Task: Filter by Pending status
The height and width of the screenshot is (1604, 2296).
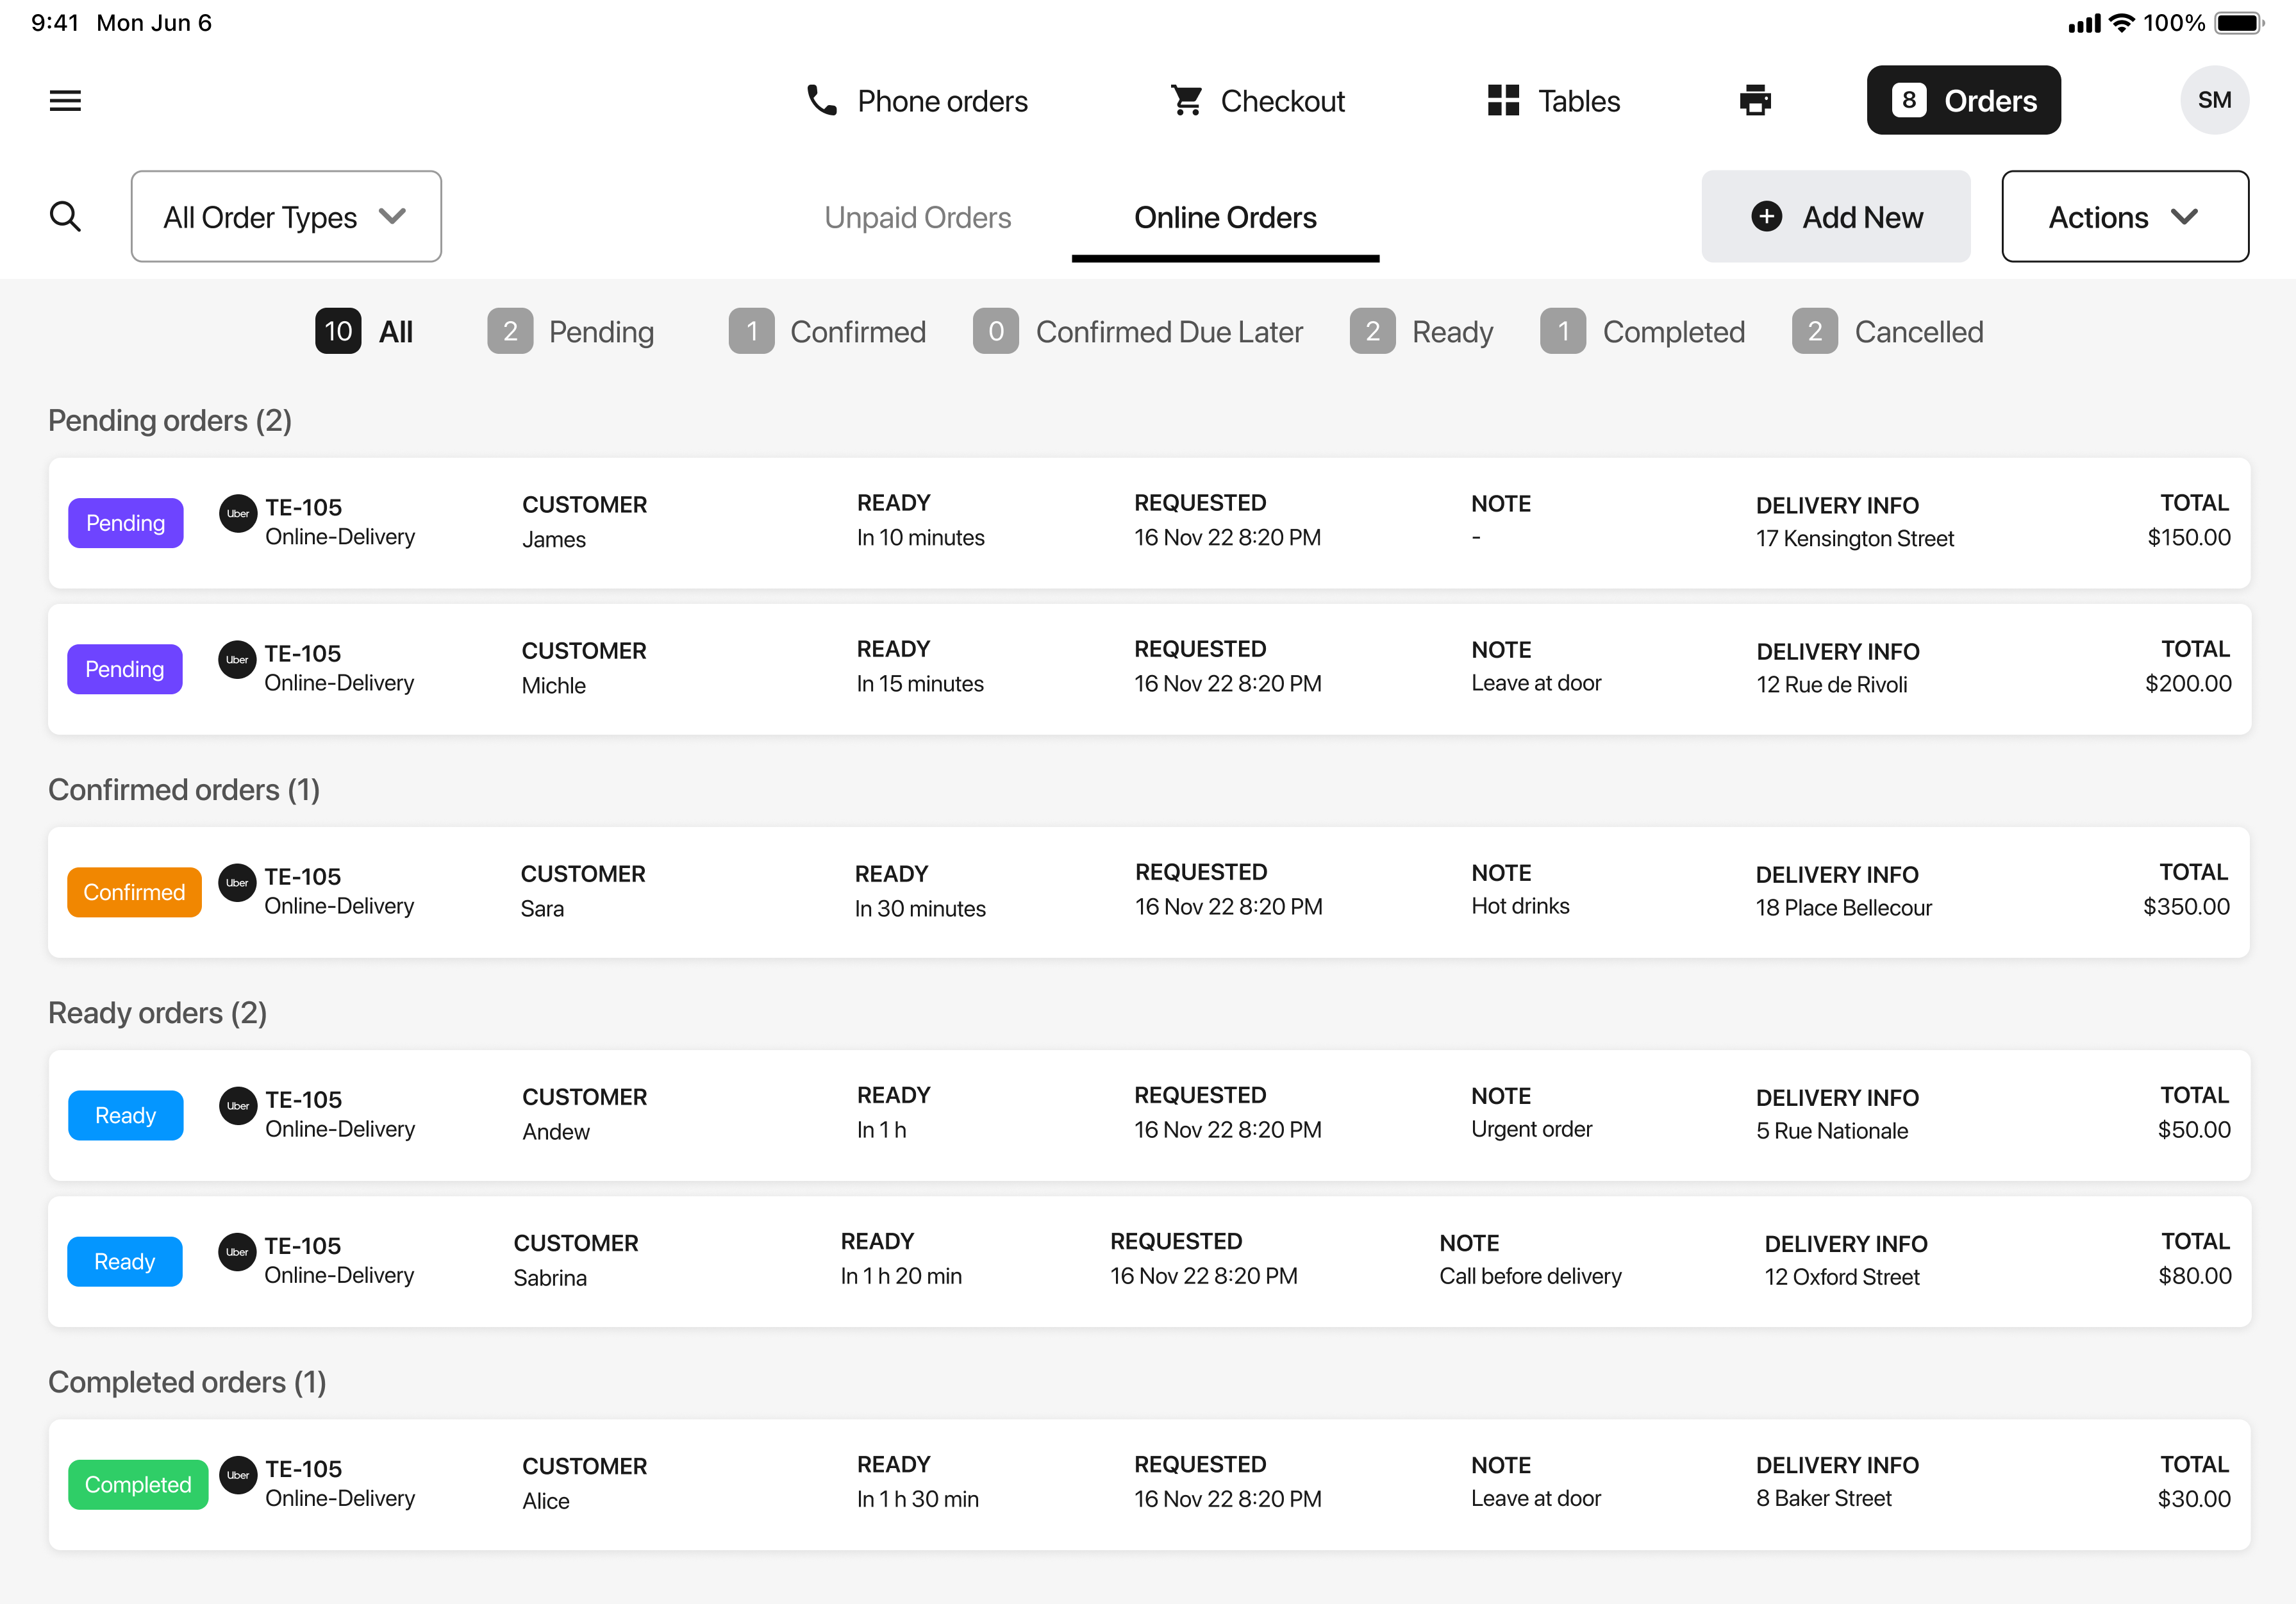Action: (571, 331)
